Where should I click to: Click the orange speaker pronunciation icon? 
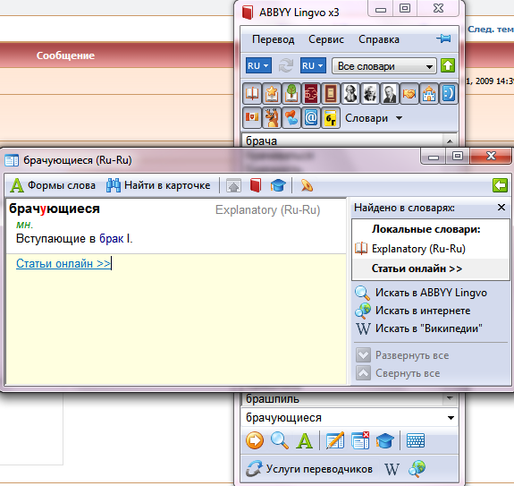[307, 185]
